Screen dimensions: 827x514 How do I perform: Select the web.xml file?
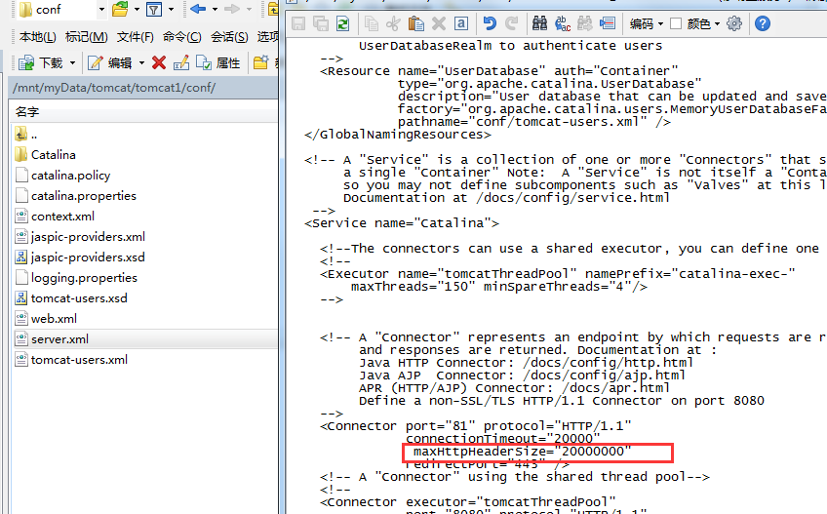pyautogui.click(x=46, y=319)
